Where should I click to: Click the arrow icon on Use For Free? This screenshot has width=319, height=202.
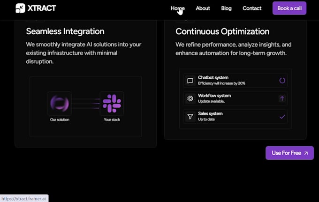pyautogui.click(x=306, y=153)
